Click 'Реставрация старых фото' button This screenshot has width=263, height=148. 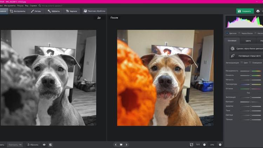click(246, 56)
